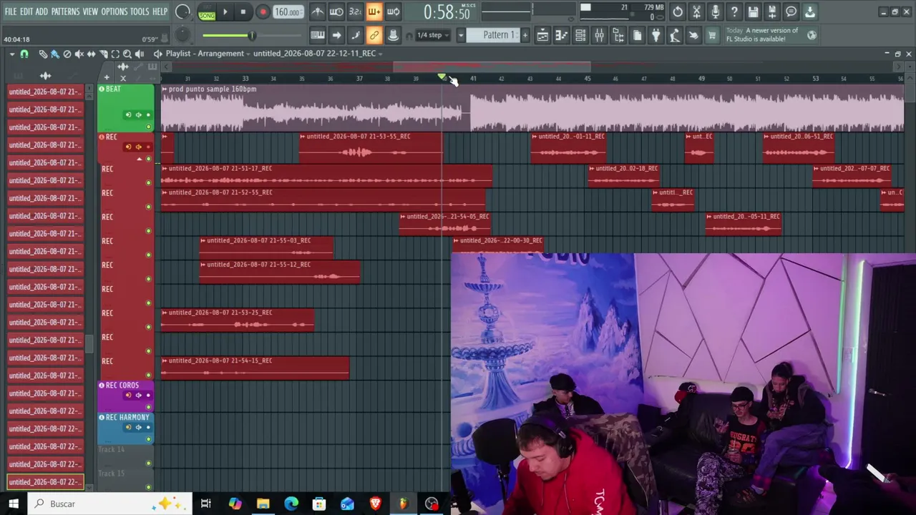This screenshot has width=916, height=515.
Task: Open the chat speech bubble icon
Action: [791, 12]
